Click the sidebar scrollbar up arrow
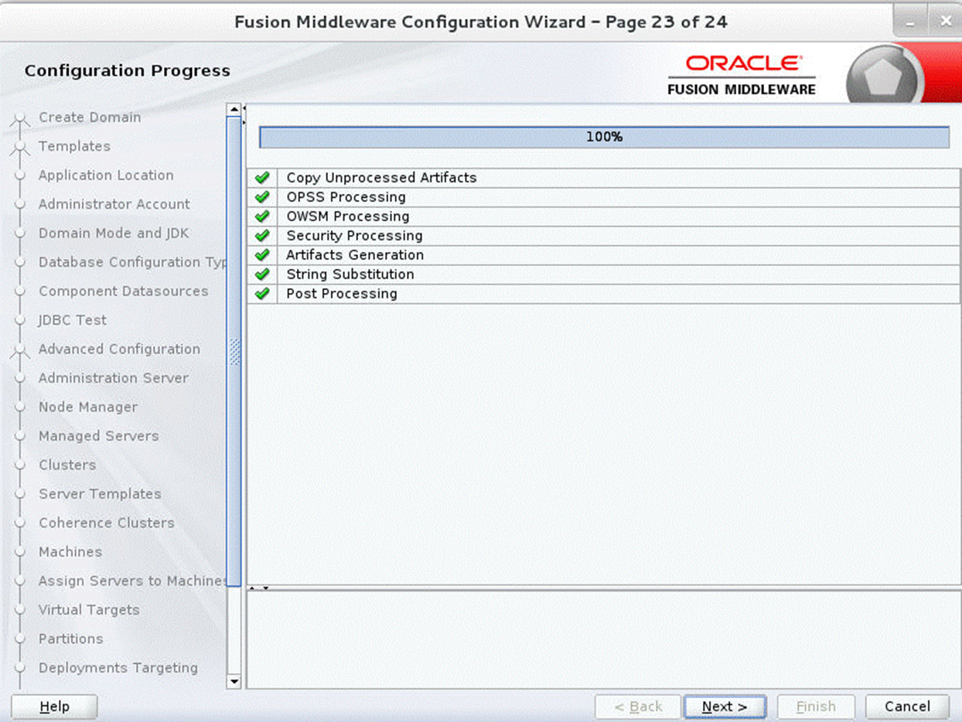This screenshot has width=962, height=722. coord(234,108)
